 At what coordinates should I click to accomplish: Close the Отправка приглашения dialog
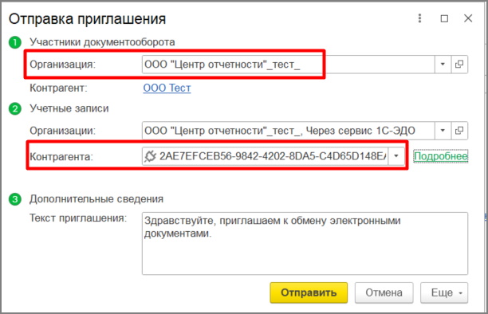pos(468,18)
